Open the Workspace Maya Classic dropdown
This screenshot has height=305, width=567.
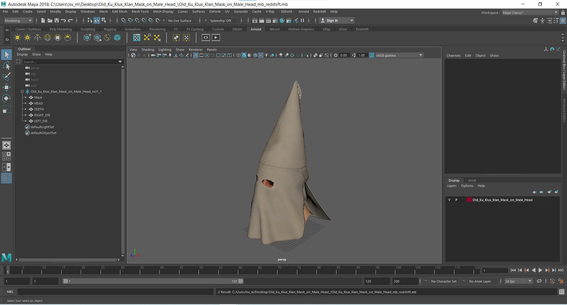coord(530,12)
